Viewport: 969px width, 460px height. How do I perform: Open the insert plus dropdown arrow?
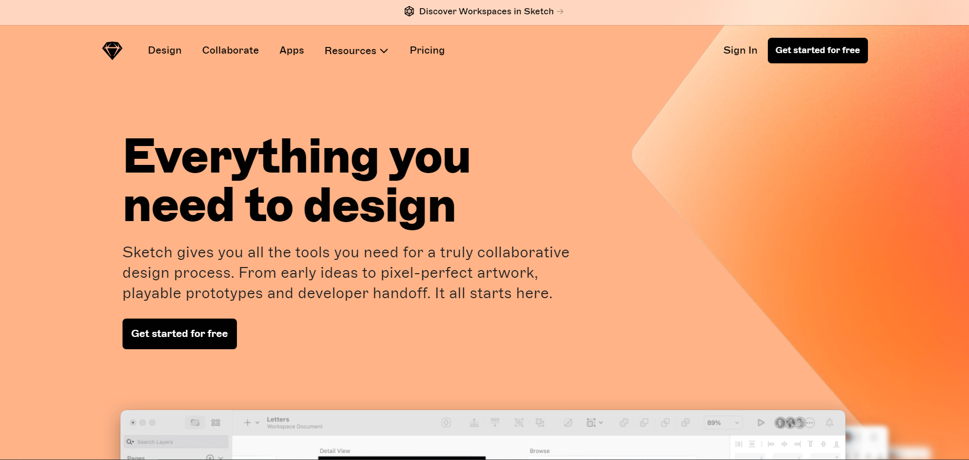point(257,423)
